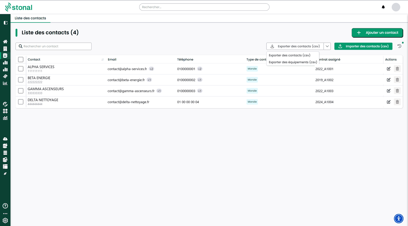Sort by the Contact column arrows
408x226 pixels.
[x=103, y=60]
